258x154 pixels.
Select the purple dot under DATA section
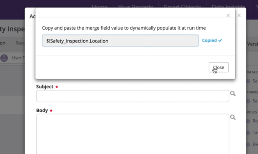[x=248, y=81]
